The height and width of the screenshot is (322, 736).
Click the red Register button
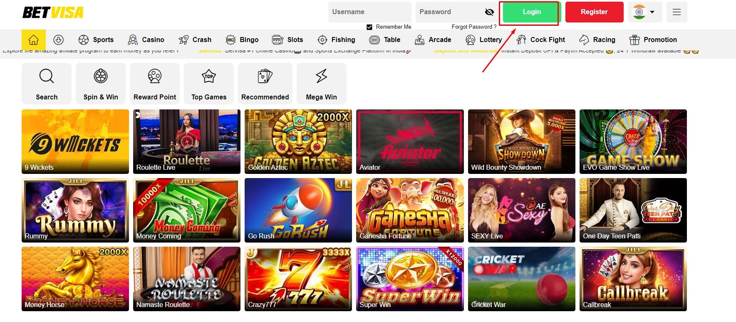594,12
